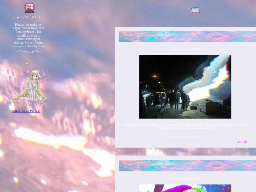The height and width of the screenshot is (192, 256).
Task: Click the anime girl image in sidebar
Action: (27, 88)
